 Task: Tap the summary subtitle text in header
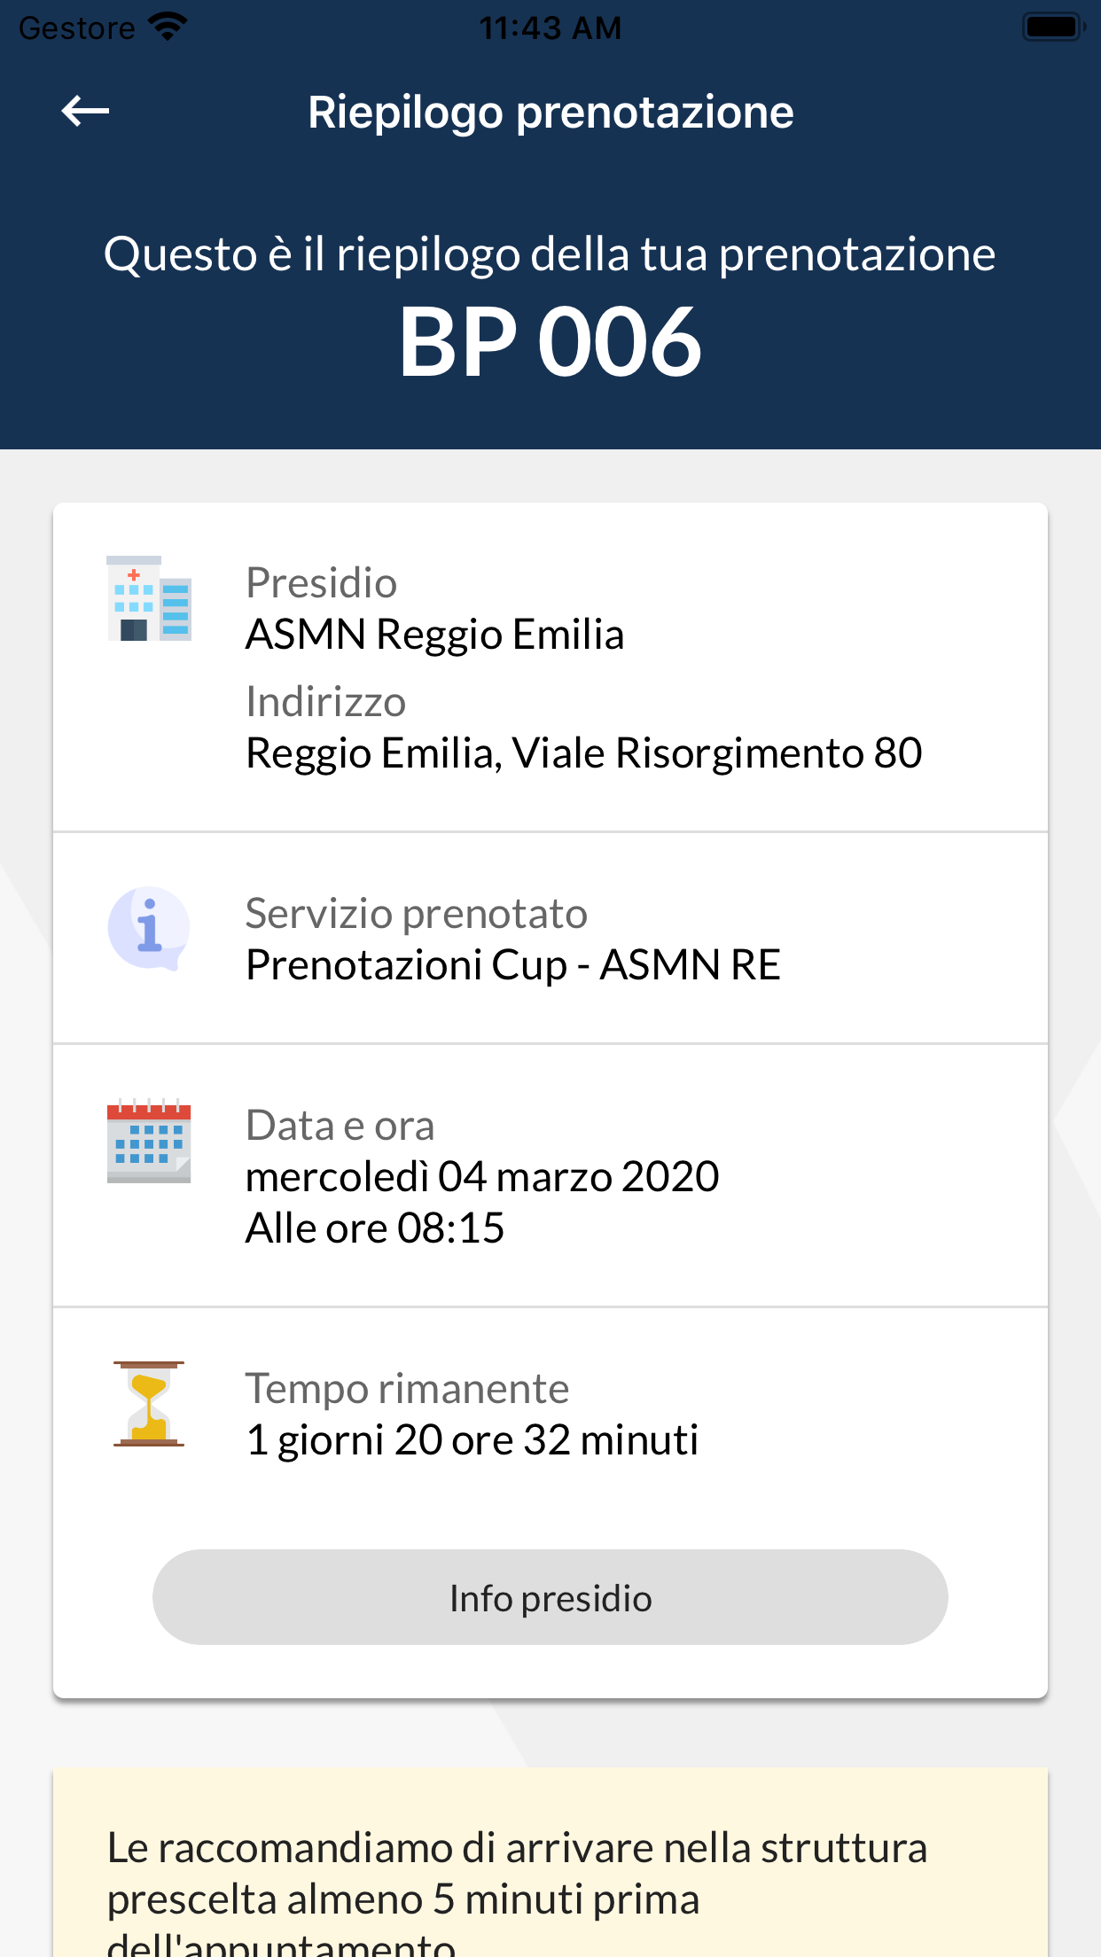[550, 254]
